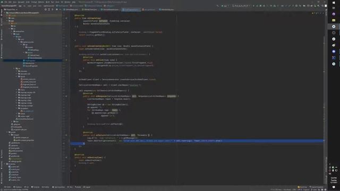
Task: Open the File menu
Action: (6, 2)
